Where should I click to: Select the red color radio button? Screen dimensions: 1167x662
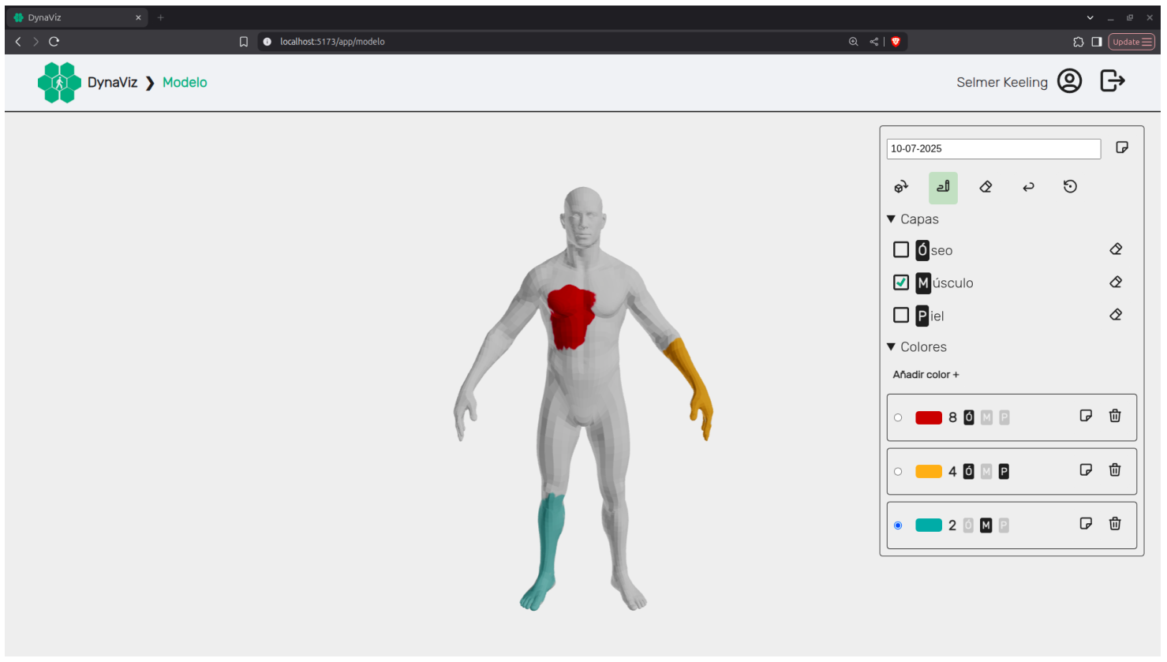tap(898, 417)
